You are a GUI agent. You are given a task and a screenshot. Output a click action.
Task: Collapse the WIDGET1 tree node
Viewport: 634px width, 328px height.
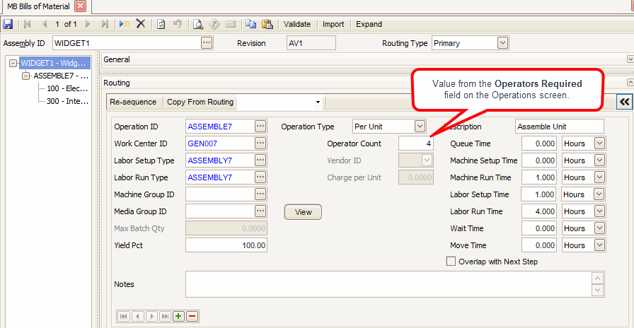pyautogui.click(x=13, y=63)
